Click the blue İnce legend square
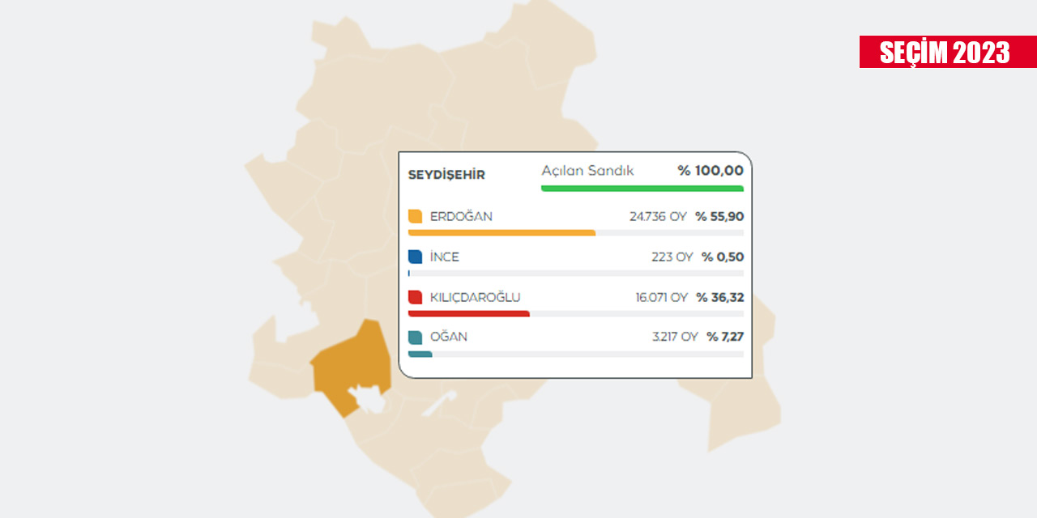Viewport: 1037px width, 518px height. [x=416, y=257]
